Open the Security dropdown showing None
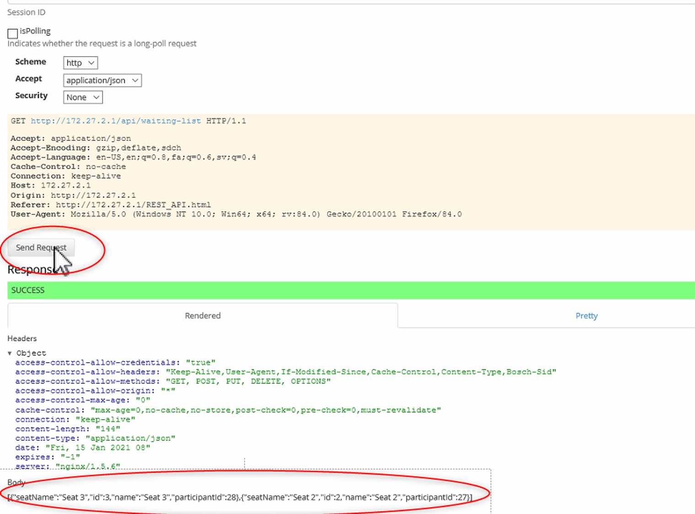 pyautogui.click(x=83, y=97)
